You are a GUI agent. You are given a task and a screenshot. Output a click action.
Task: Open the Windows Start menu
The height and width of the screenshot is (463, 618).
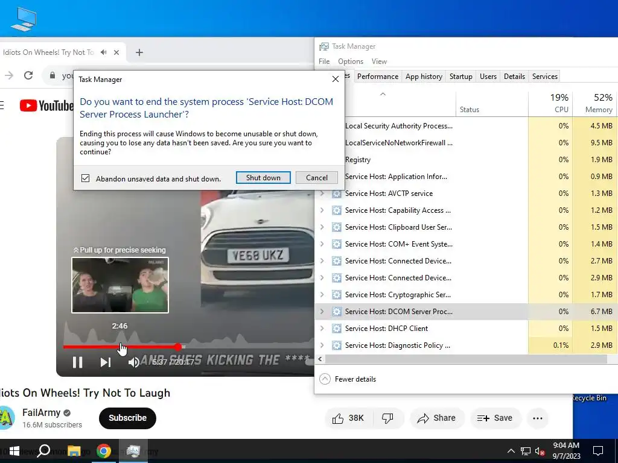[14, 451]
